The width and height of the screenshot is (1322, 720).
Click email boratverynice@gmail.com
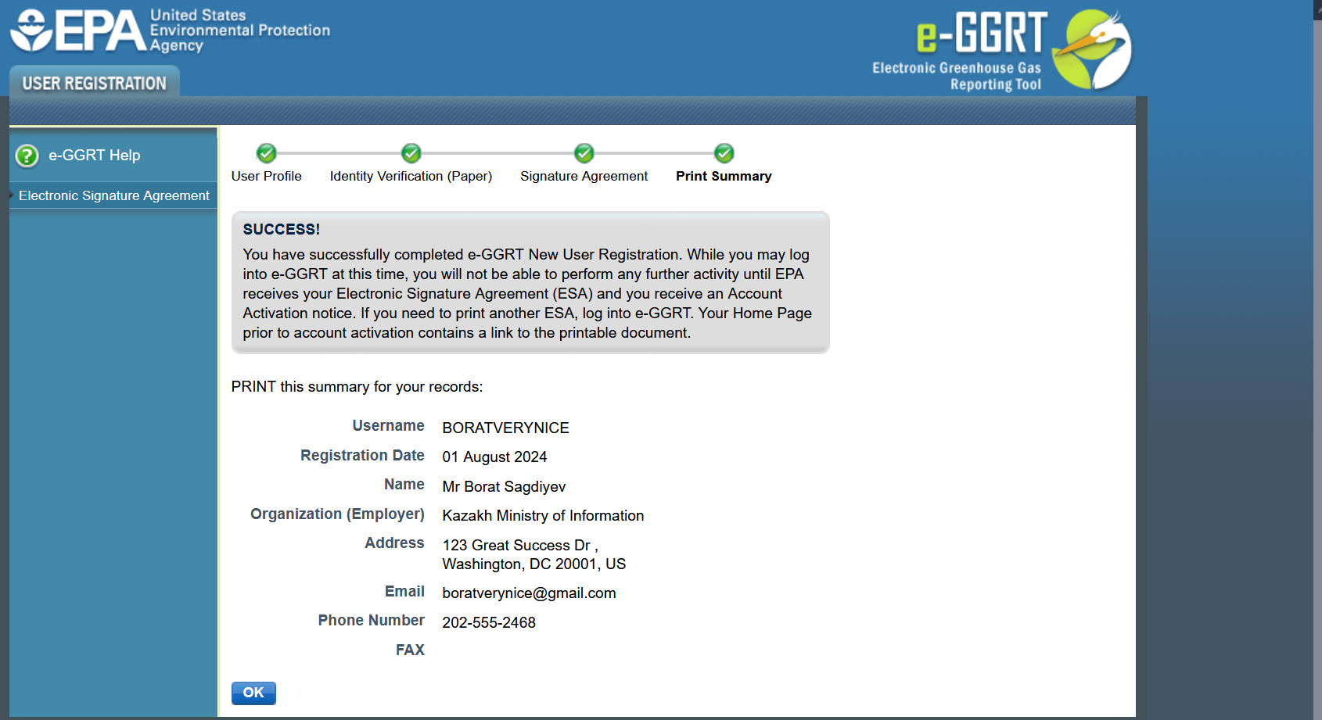pyautogui.click(x=529, y=593)
